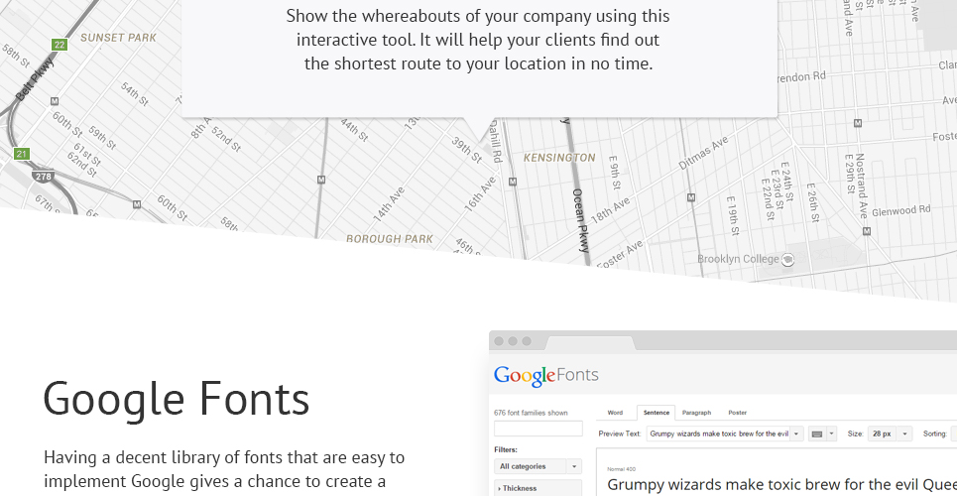Click the SUNSET PARK neighborhood label
This screenshot has height=496, width=957.
(118, 38)
